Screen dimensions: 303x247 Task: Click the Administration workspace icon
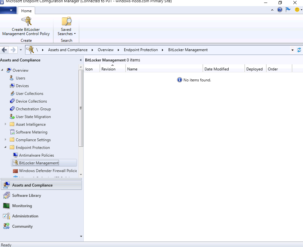click(x=6, y=216)
